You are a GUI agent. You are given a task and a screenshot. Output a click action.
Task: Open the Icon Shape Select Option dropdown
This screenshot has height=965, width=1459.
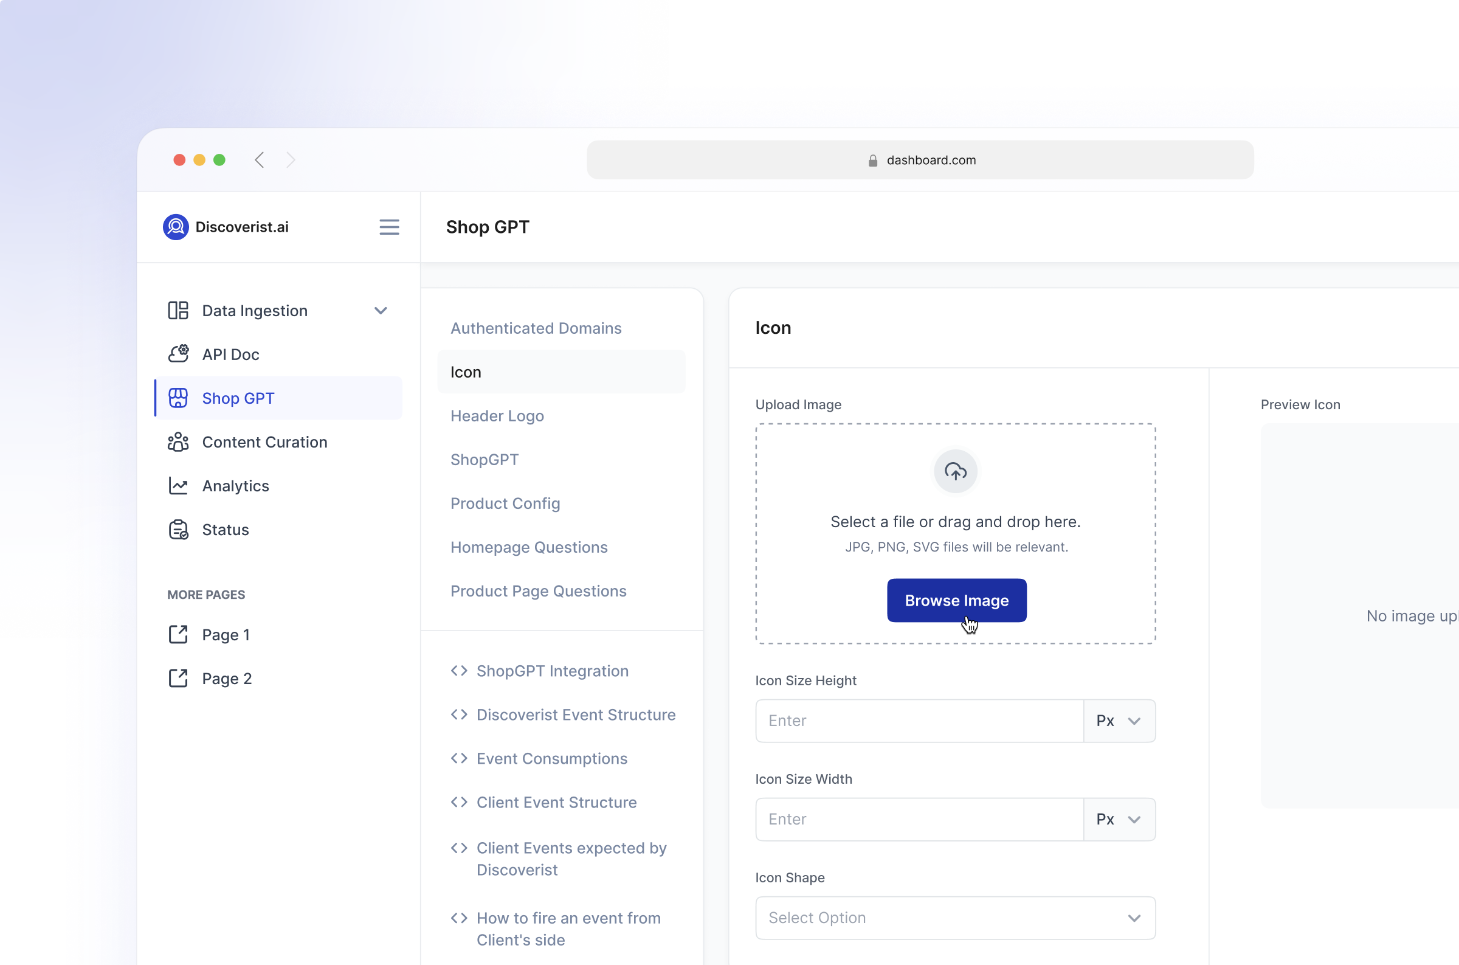click(x=954, y=918)
